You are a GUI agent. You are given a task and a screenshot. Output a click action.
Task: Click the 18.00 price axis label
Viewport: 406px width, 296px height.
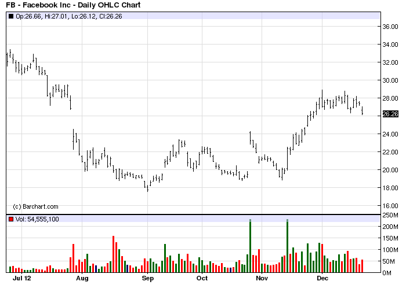[x=390, y=188]
